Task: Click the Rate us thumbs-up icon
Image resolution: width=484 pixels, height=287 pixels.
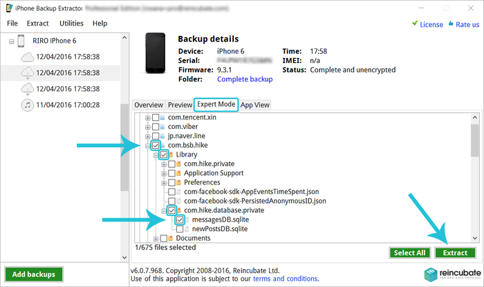Action: pos(451,23)
